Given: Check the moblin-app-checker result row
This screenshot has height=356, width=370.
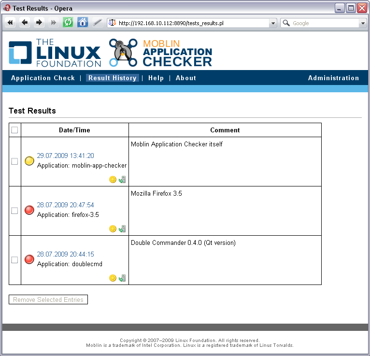Looking at the screenshot, I should [14, 161].
